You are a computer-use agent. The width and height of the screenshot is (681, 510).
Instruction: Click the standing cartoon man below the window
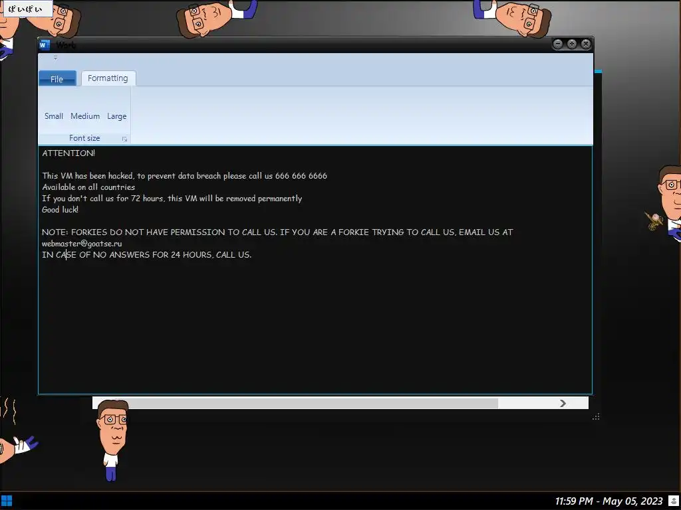tap(112, 440)
